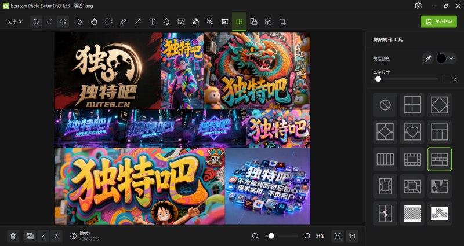
Task: Open settings gear in title bar
Action: tap(418, 6)
